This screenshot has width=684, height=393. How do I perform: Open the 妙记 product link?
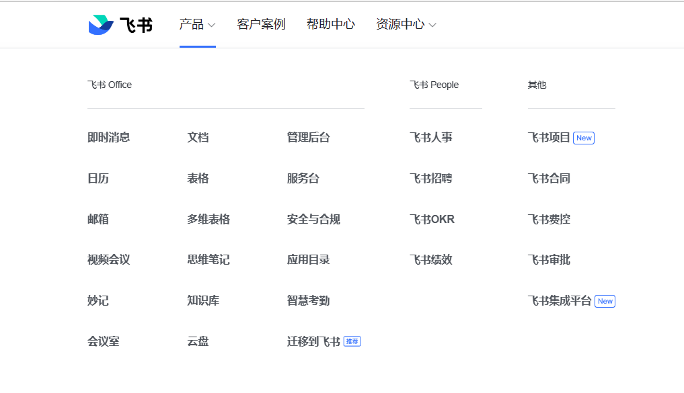point(98,301)
